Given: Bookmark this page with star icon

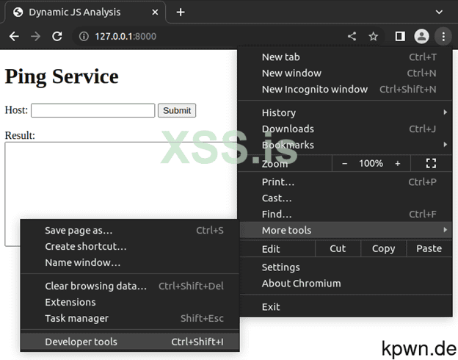Looking at the screenshot, I should click(374, 37).
